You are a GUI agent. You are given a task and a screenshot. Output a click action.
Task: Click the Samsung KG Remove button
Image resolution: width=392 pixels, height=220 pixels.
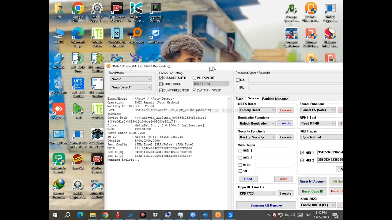[266, 205]
